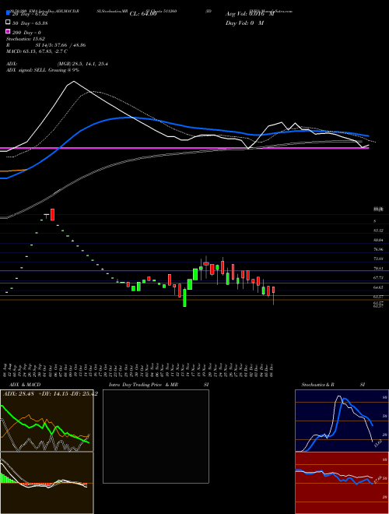Click the long green candle at the November low
Screen dimensions: 389x514
tap(184, 297)
